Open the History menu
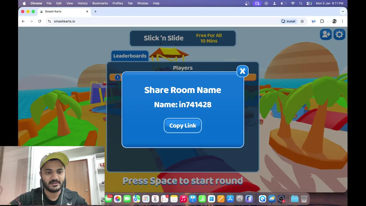This screenshot has height=206, width=366. (83, 3)
